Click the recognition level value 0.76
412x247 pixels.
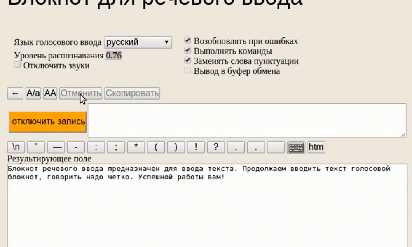(114, 56)
